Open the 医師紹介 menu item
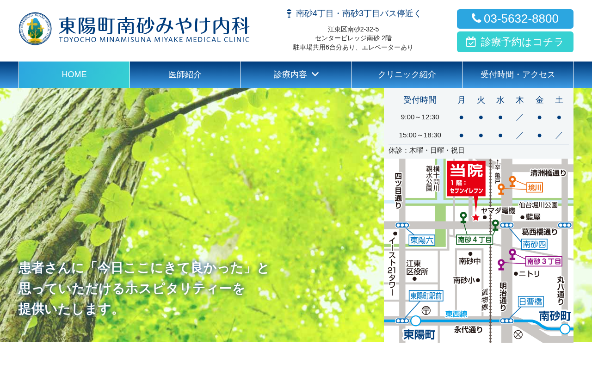This screenshot has height=370, width=592. pos(185,74)
